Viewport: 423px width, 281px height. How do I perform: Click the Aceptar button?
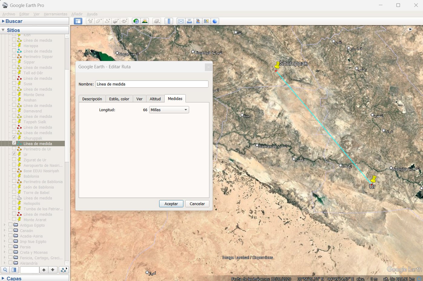[171, 204]
